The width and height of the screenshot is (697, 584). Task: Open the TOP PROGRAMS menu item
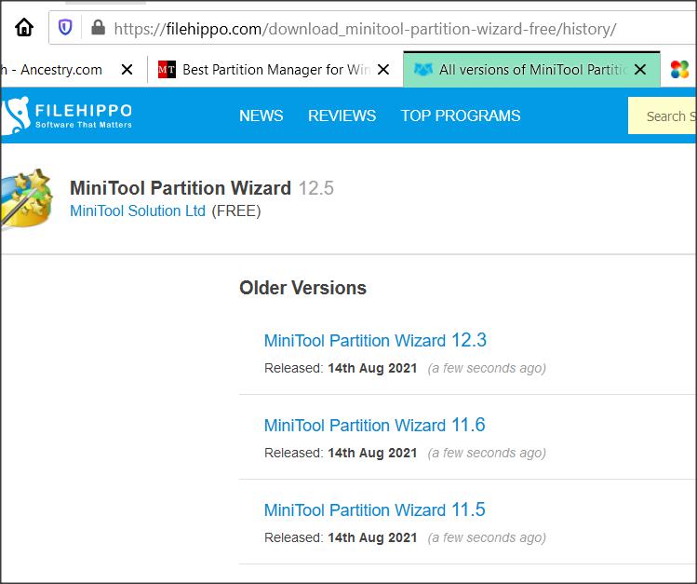(x=461, y=115)
